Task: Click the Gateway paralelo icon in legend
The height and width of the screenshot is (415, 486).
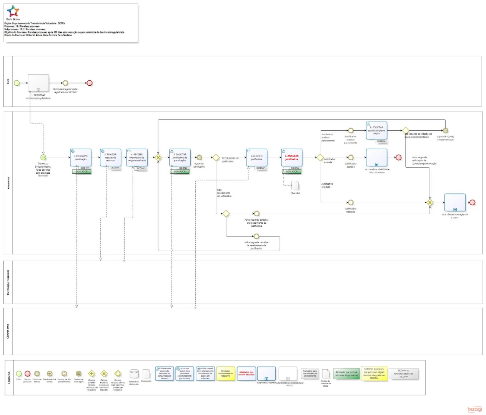Action: point(92,373)
